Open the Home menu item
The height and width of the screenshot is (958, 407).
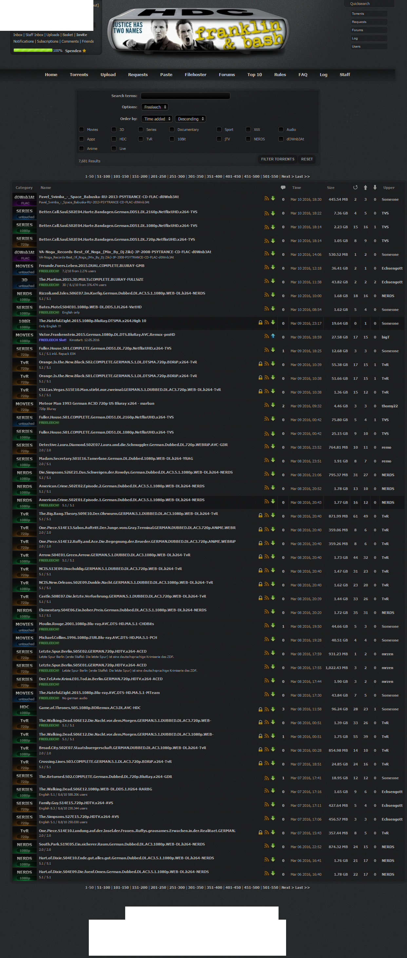51,75
